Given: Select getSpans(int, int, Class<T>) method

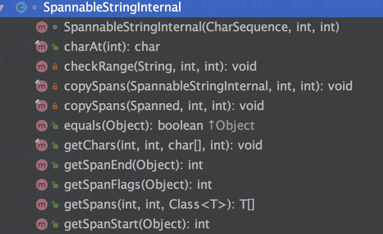Looking at the screenshot, I should [x=159, y=204].
